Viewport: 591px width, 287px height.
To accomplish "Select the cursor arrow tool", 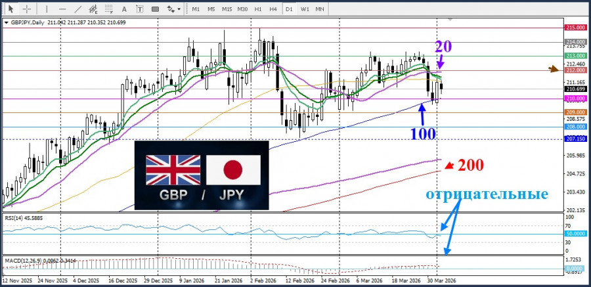I will (11, 9).
